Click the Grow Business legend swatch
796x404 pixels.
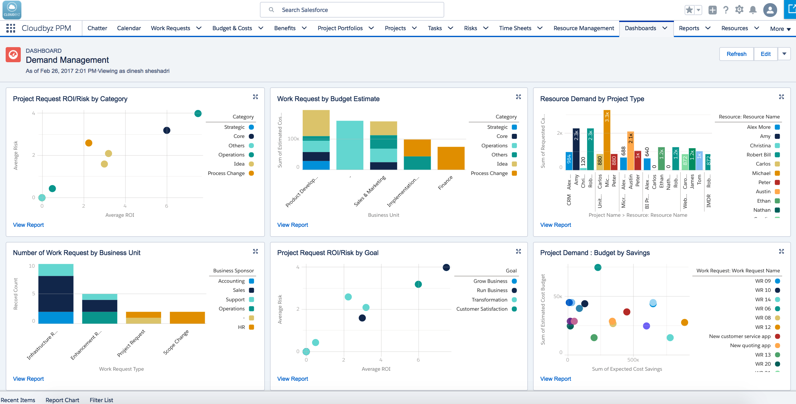click(514, 281)
